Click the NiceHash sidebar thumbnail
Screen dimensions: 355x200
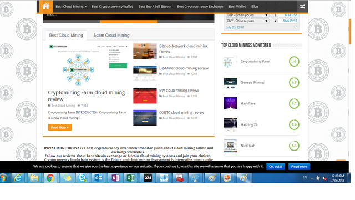tap(231, 146)
